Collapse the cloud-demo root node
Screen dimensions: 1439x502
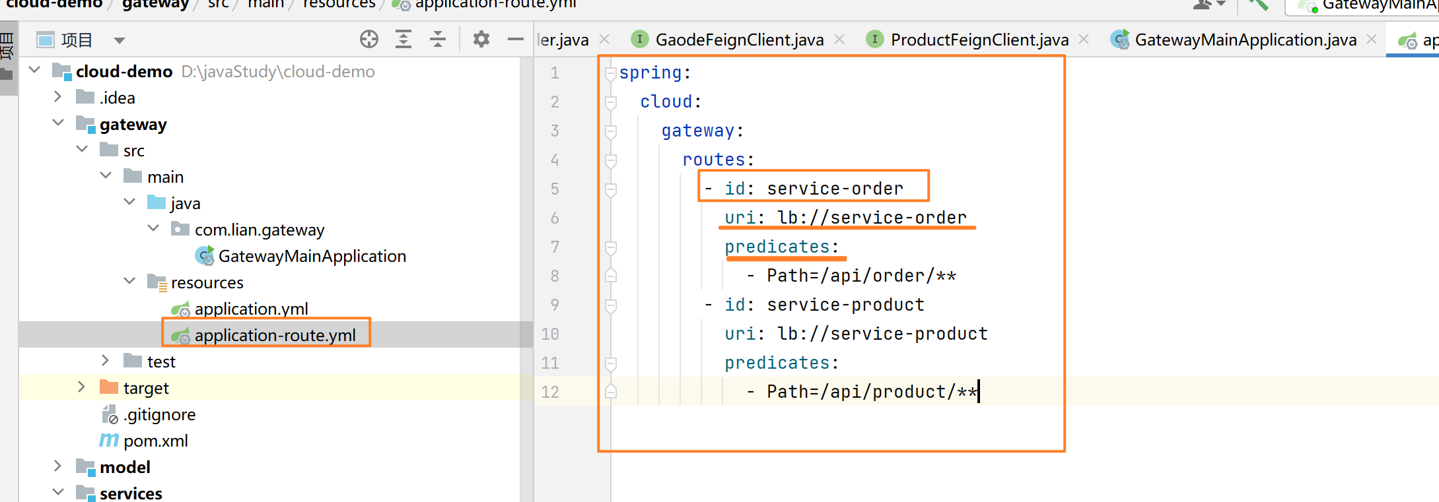click(35, 70)
